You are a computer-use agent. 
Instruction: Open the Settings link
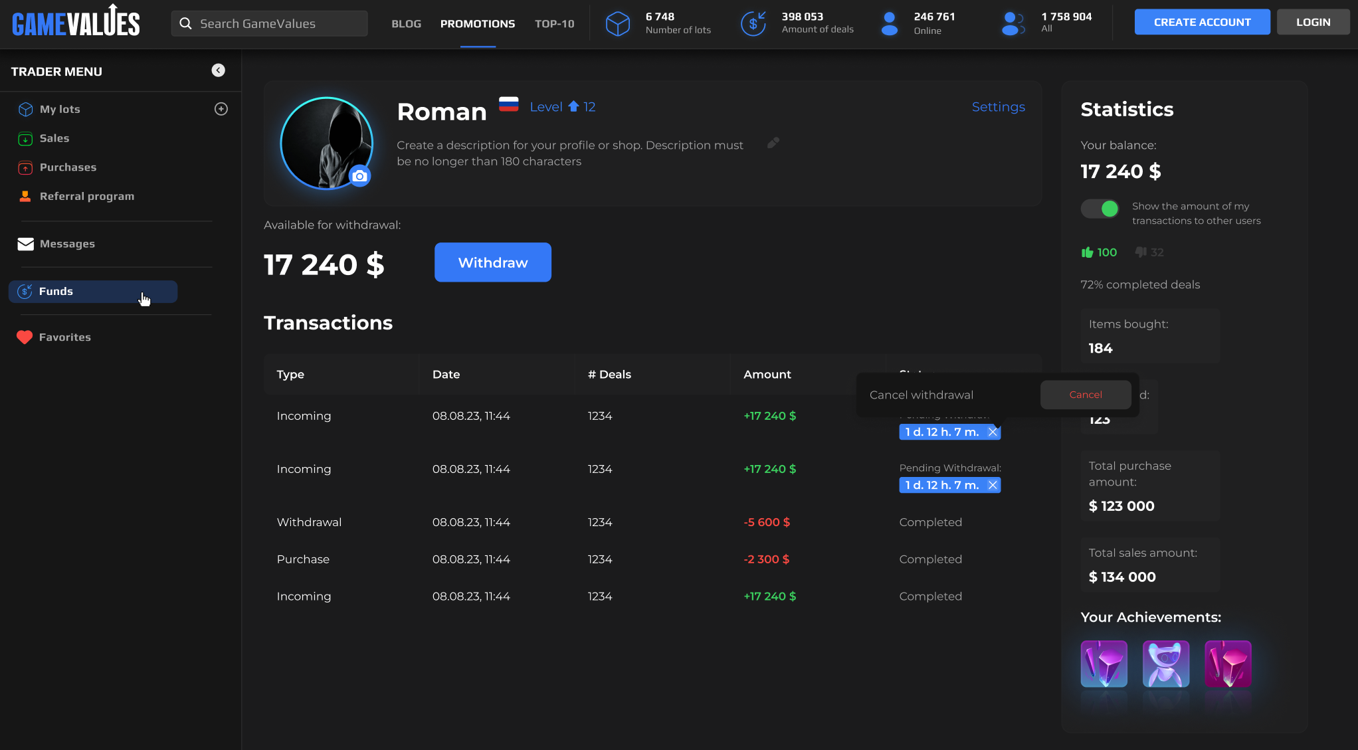(x=998, y=107)
